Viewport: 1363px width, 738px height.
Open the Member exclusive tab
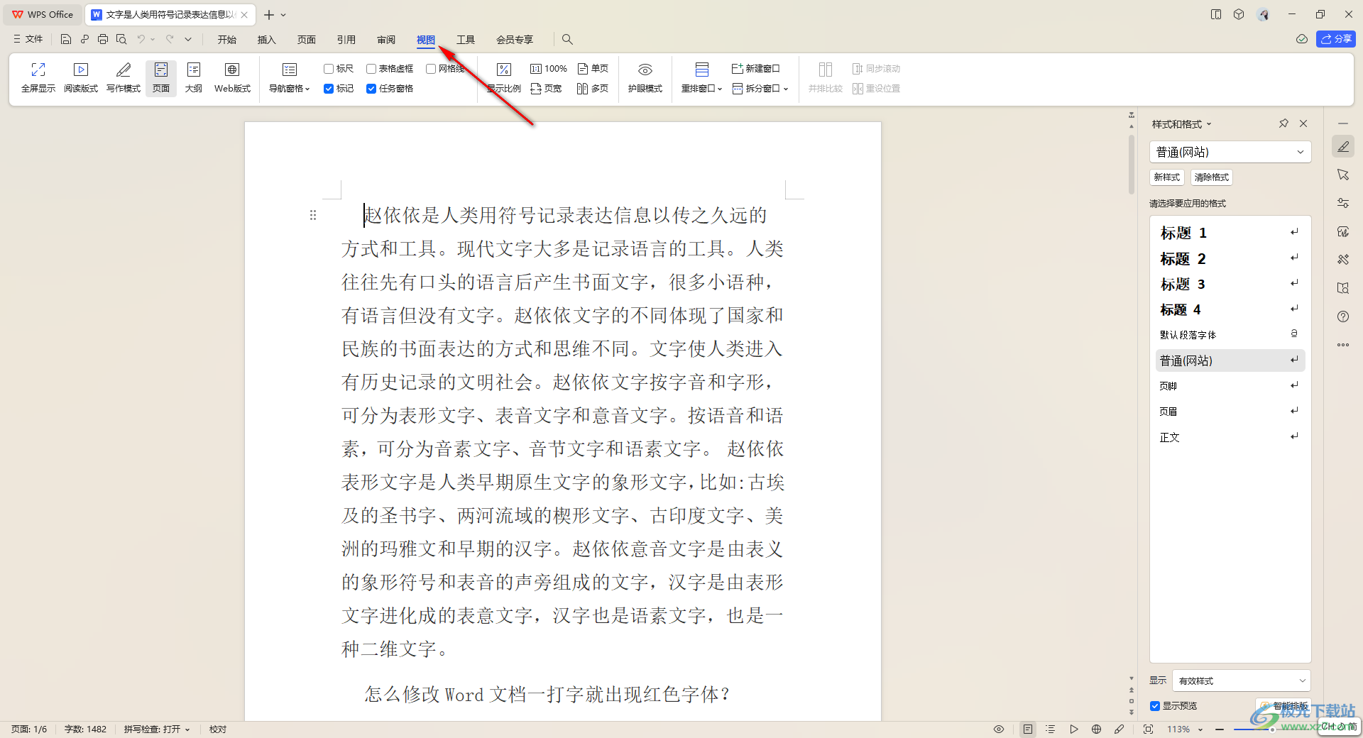[x=515, y=40]
